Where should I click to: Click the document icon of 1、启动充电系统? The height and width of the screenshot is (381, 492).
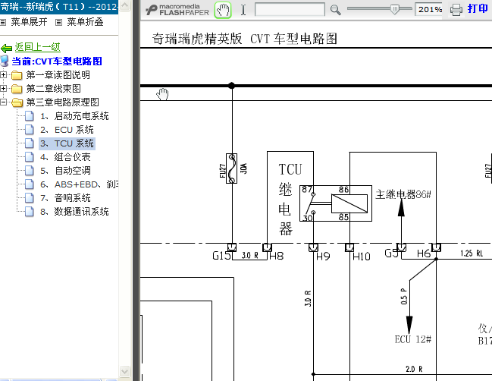(x=29, y=116)
